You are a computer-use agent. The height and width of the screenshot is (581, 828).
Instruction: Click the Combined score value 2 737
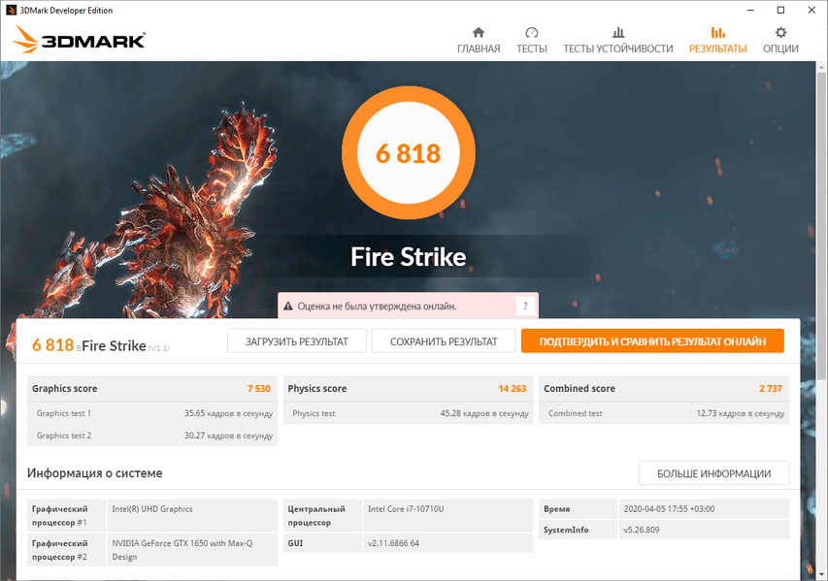click(771, 388)
